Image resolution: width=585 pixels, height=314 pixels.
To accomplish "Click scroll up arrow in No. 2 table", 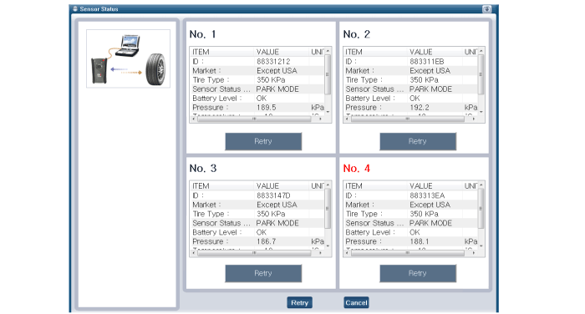I will (481, 51).
